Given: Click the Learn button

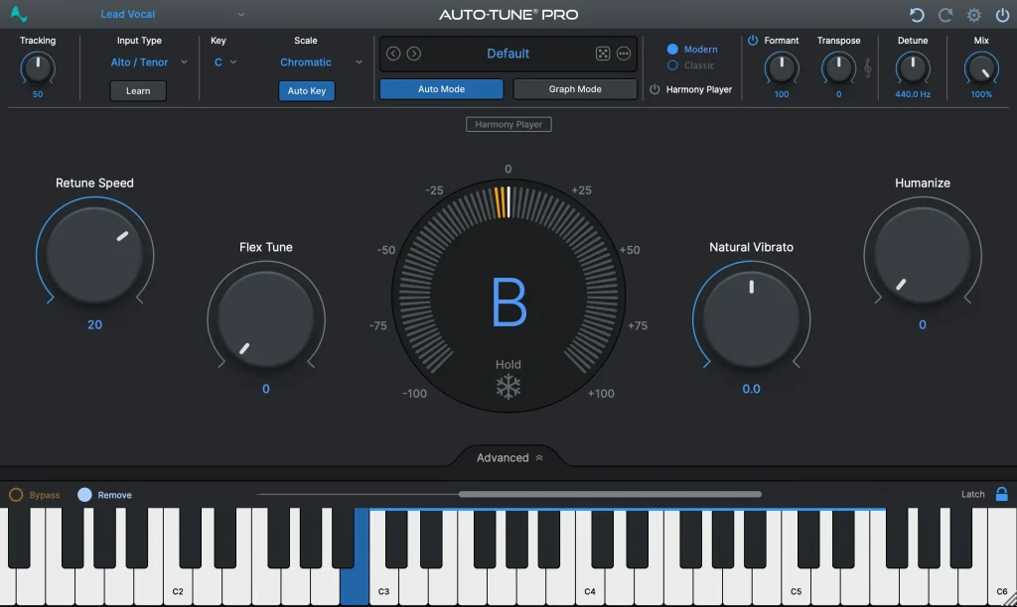Looking at the screenshot, I should coord(137,90).
